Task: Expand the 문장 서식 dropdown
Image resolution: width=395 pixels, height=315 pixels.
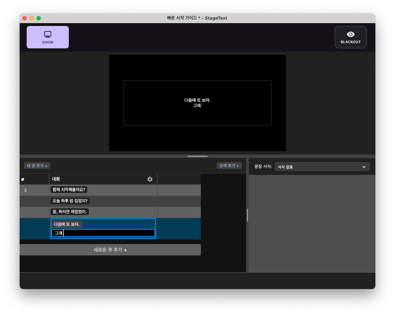Action: [x=322, y=167]
